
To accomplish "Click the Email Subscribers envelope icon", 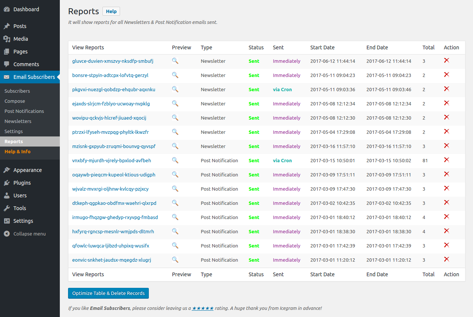I will pyautogui.click(x=7, y=77).
